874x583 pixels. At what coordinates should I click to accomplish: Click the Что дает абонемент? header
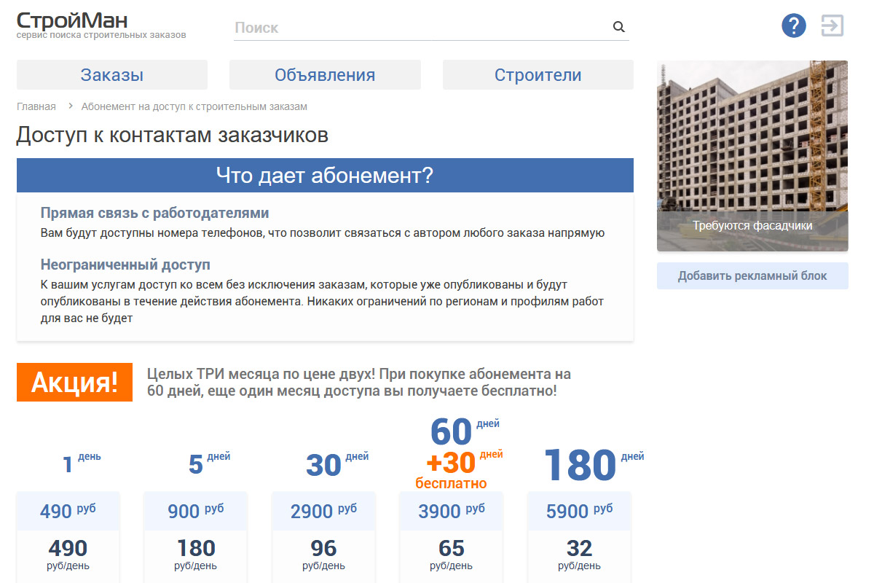pos(325,176)
